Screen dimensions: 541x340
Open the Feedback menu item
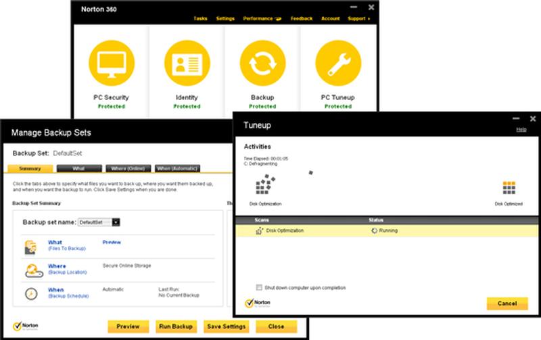click(x=302, y=19)
